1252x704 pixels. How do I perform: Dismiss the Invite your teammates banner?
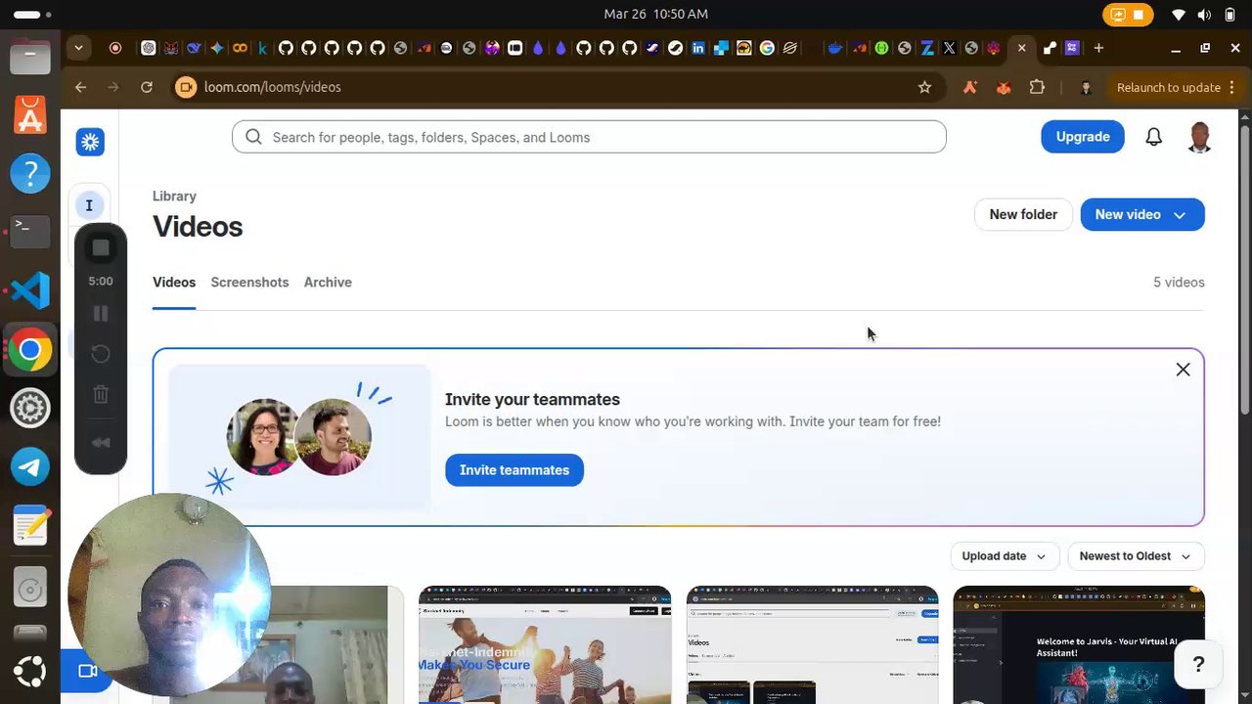click(1183, 370)
